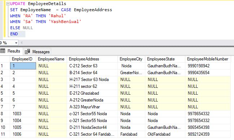The width and height of the screenshot is (234, 140).
Task: Click the horizontal scroll left arrow
Action: tap(21, 43)
